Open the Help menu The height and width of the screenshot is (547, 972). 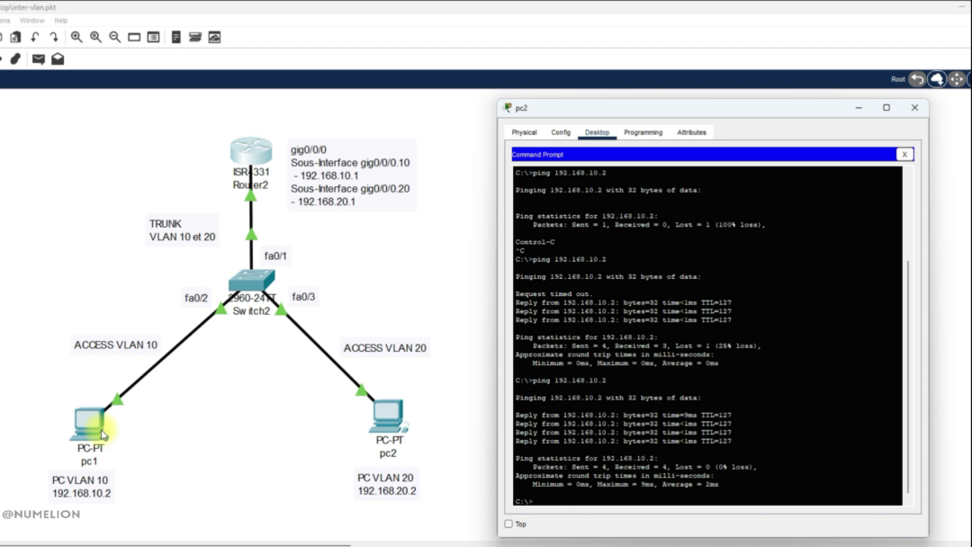(60, 20)
